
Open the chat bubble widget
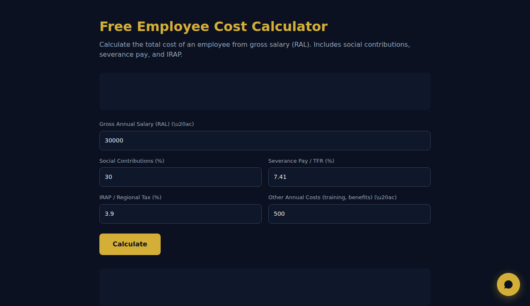coord(508,284)
